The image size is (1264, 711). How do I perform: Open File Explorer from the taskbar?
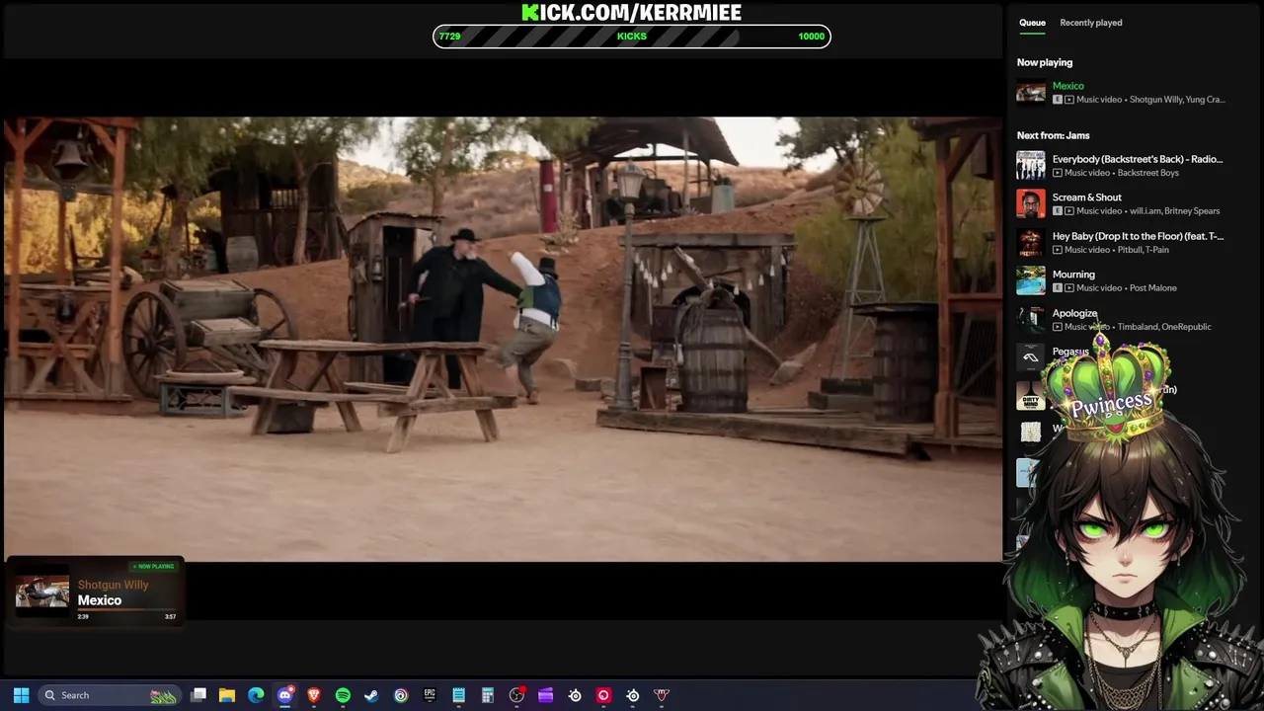point(227,695)
